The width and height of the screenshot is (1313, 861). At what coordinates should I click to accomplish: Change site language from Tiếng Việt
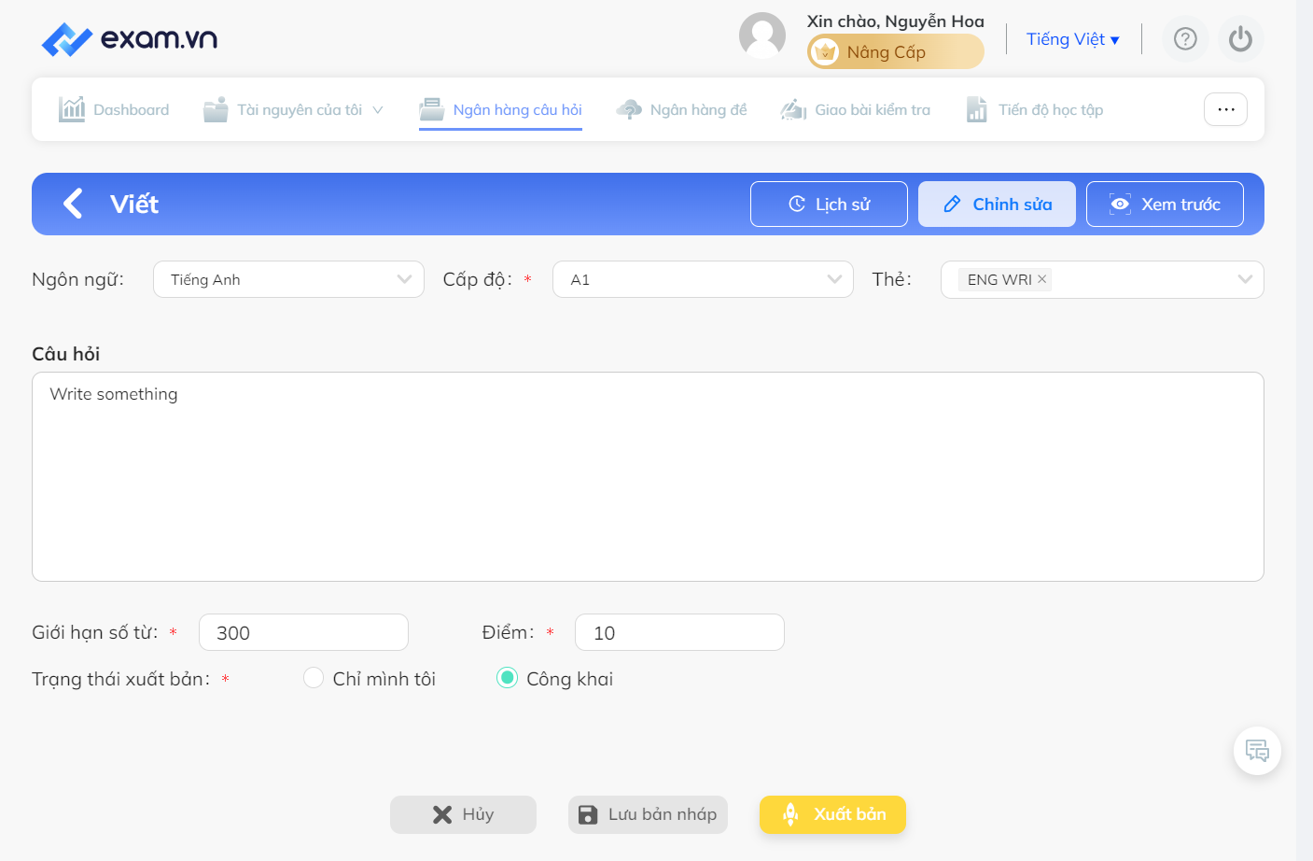1072,39
